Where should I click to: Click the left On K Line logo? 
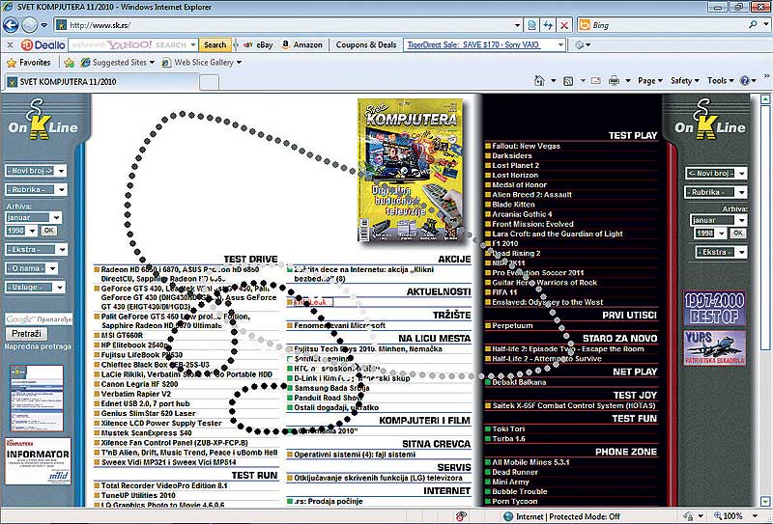[43, 120]
